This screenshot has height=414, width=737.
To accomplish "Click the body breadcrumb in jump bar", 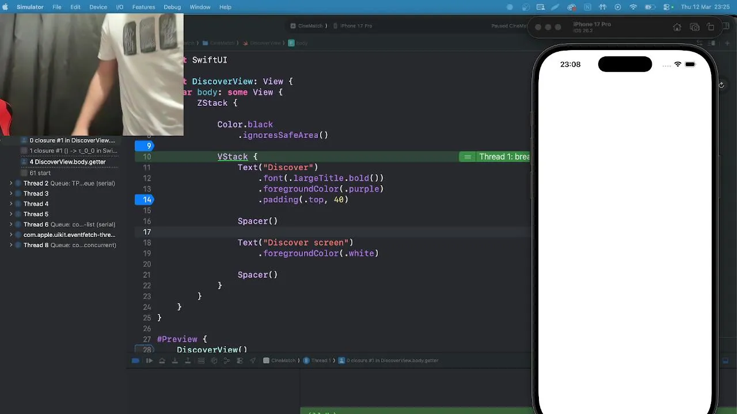I will click(x=298, y=43).
